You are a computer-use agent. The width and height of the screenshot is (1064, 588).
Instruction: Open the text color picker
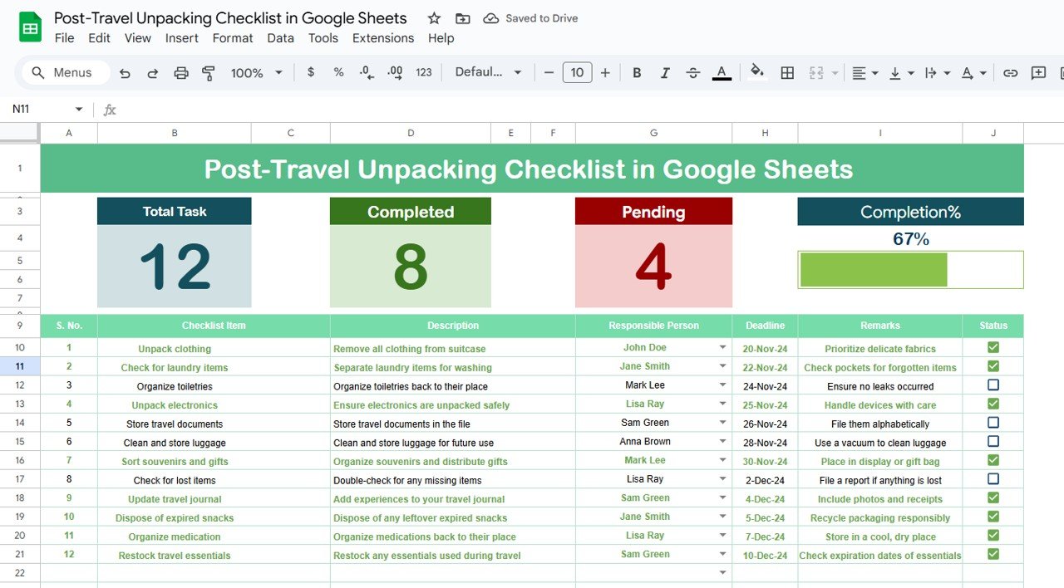tap(722, 73)
